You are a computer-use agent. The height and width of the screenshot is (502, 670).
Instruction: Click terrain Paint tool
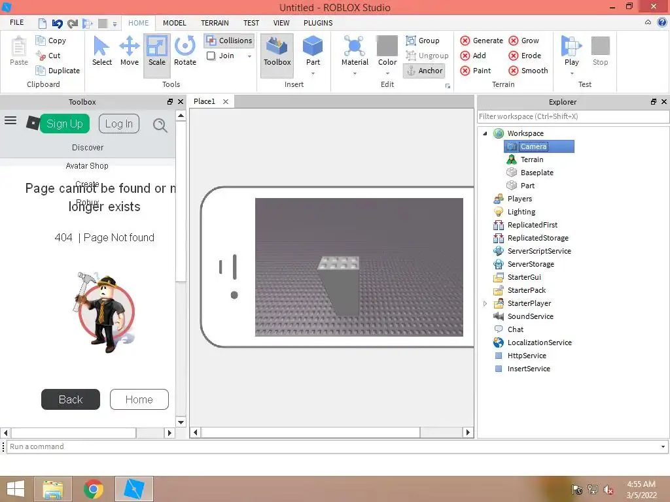point(476,71)
